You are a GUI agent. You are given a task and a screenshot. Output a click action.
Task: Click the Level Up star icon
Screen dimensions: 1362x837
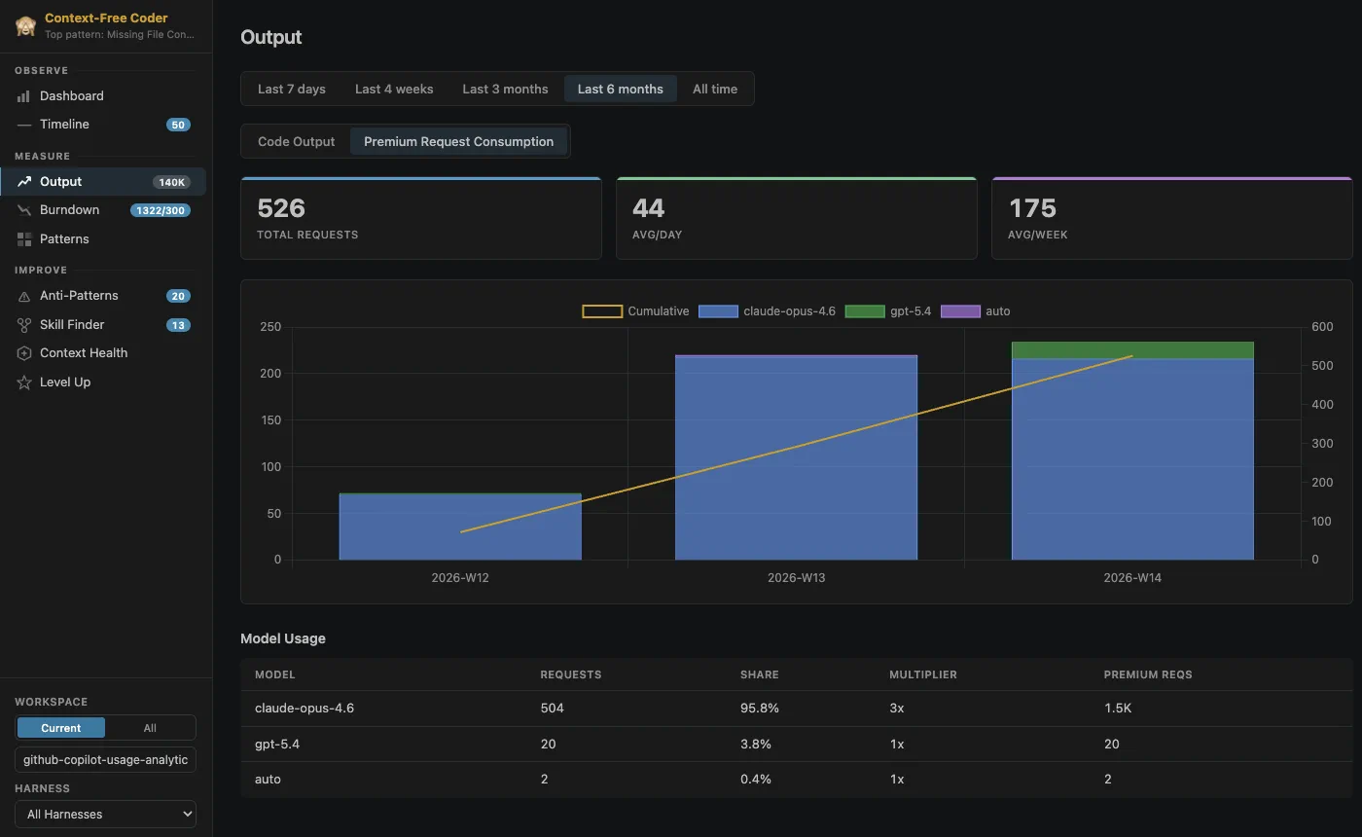(24, 382)
